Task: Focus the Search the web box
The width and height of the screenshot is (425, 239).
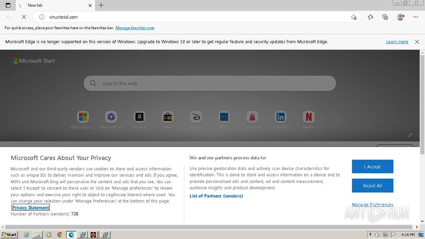Action: (x=210, y=83)
